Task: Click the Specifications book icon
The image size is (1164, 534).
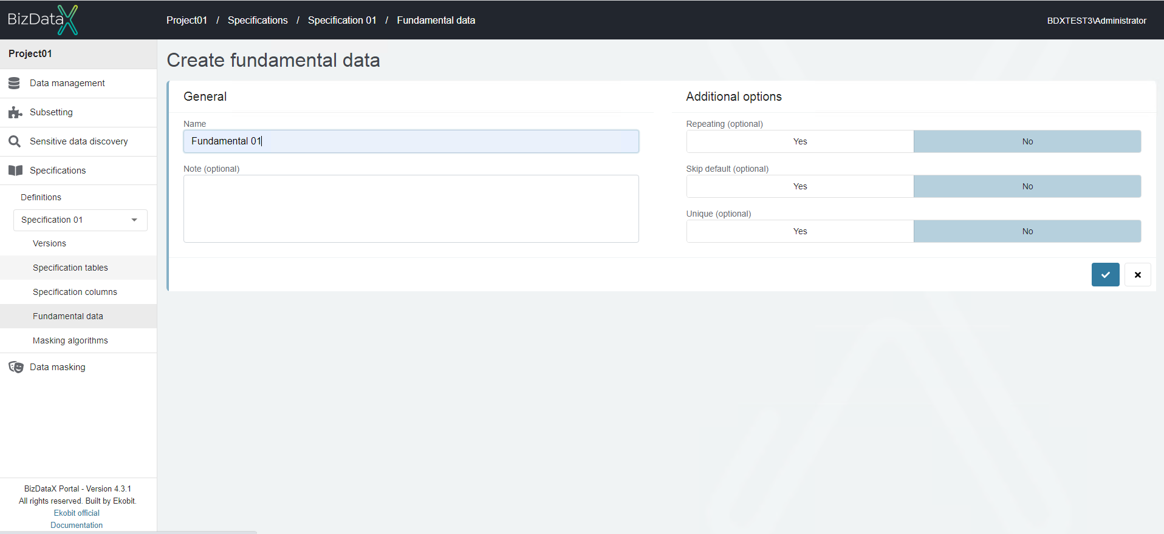Action: click(x=16, y=171)
